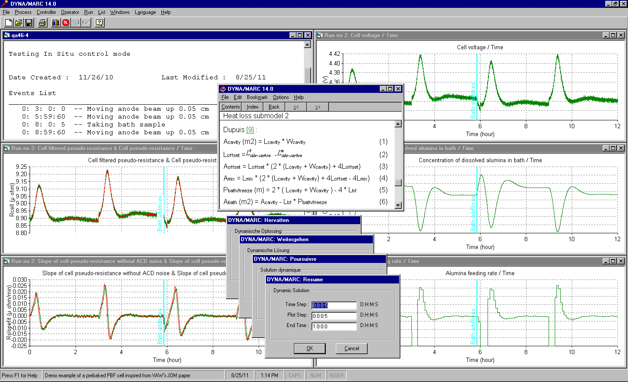628x382 pixels.
Task: Click the 'Demo example of a prebaked PBF cell' status text
Action: [x=118, y=375]
